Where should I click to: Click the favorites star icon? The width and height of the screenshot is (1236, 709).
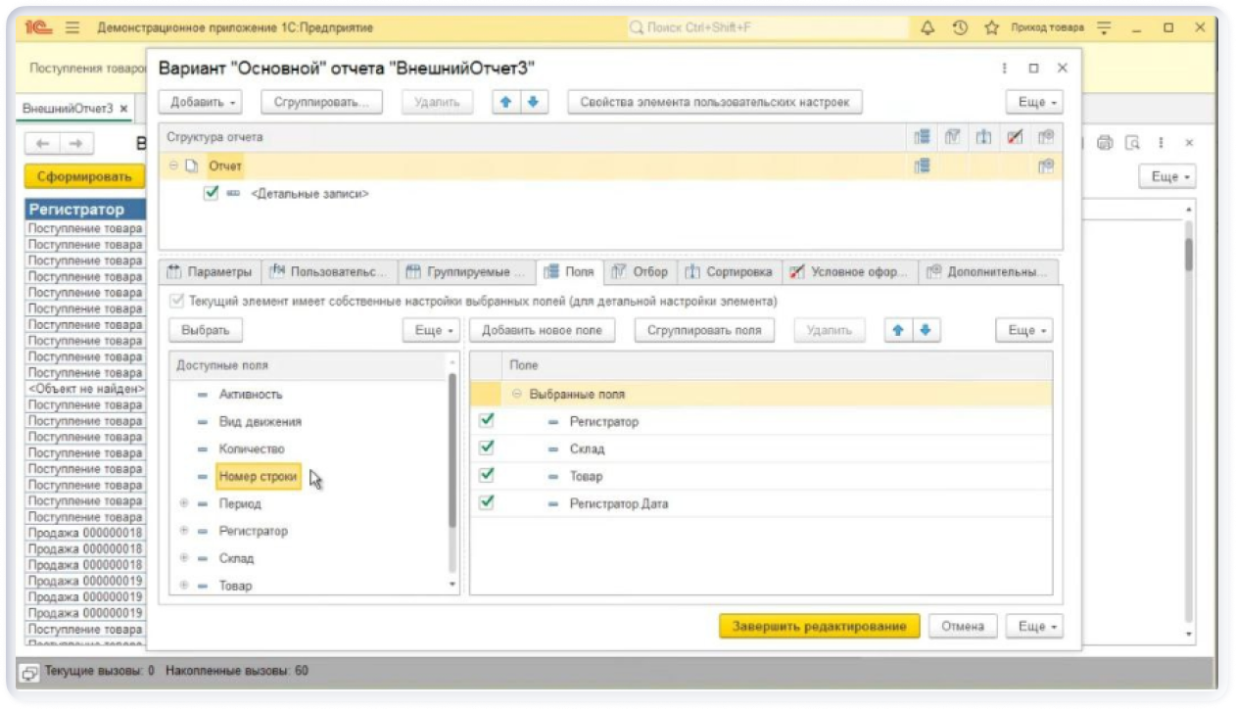tap(991, 28)
